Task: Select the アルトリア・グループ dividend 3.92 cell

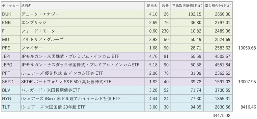Action: click(x=152, y=39)
